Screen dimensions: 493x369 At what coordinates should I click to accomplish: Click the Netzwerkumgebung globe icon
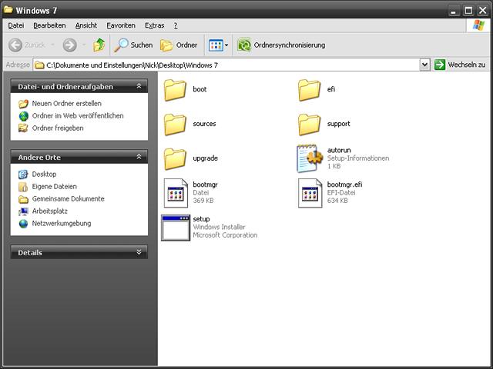tap(23, 224)
